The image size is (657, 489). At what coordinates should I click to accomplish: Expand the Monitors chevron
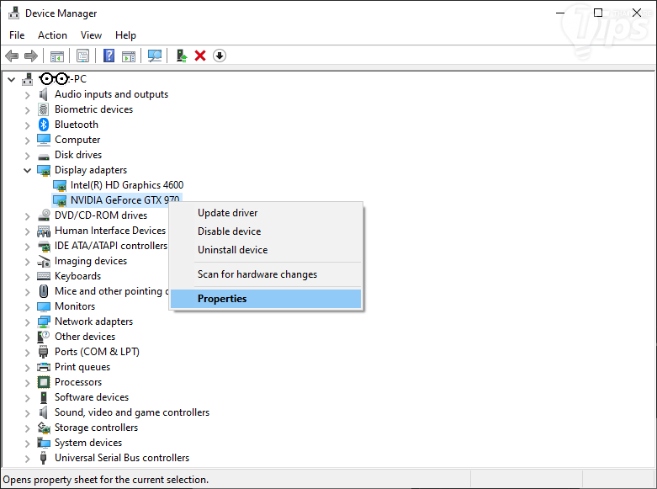click(x=27, y=307)
